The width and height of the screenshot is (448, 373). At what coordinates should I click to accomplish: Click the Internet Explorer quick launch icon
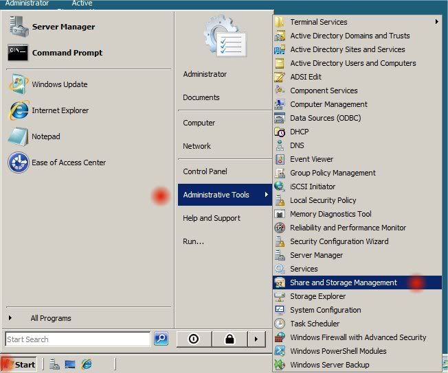coord(87,364)
